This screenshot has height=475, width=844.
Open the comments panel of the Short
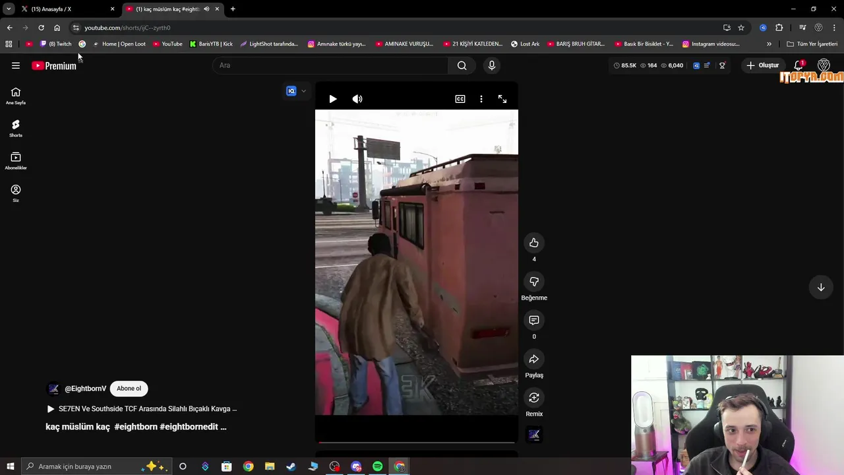click(534, 320)
